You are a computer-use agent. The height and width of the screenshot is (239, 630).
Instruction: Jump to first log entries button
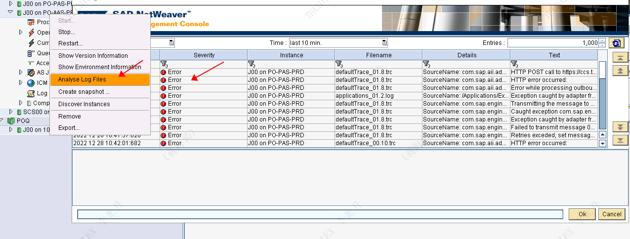(x=620, y=58)
